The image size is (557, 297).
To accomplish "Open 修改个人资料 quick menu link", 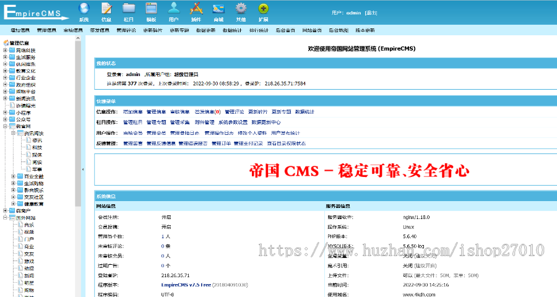I will click(253, 133).
